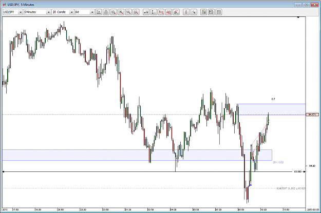Select the upper shaded rectangle zone
Viewport: 321px width, 213px height.
pos(271,109)
